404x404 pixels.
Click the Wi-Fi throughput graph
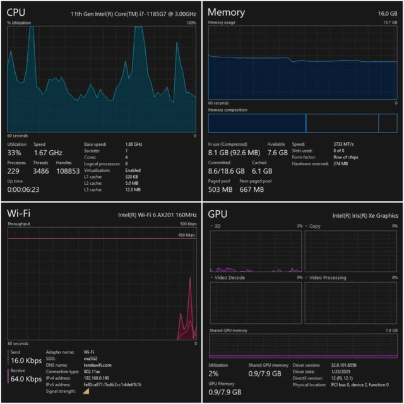[x=101, y=287]
